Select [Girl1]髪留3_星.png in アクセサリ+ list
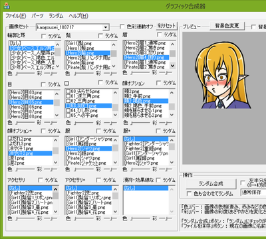 pyautogui.click(x=88, y=207)
